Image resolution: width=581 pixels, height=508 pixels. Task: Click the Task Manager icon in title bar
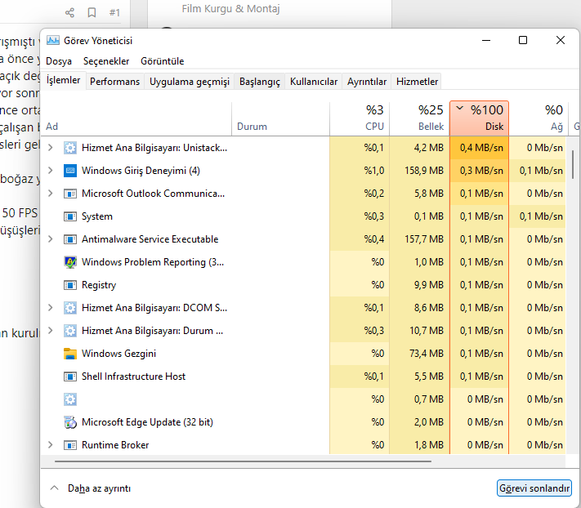coord(53,40)
